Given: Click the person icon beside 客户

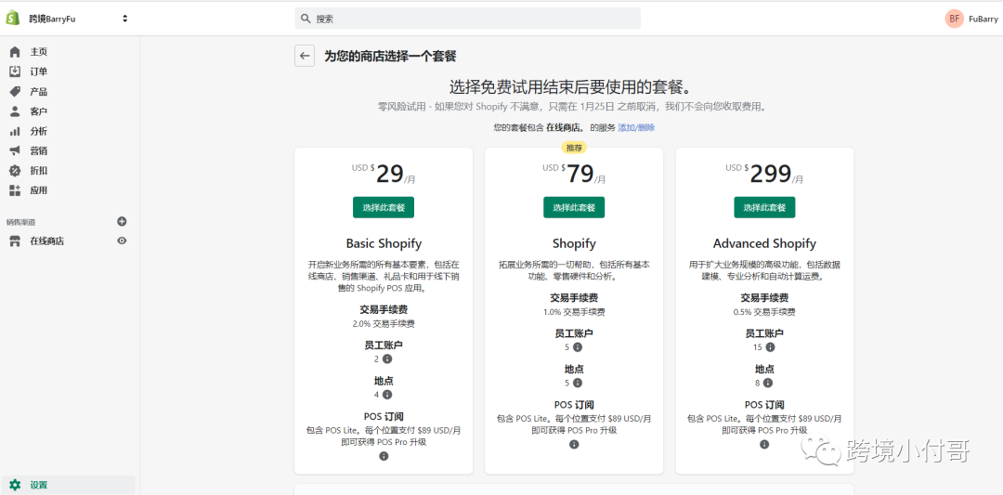Looking at the screenshot, I should coord(15,111).
